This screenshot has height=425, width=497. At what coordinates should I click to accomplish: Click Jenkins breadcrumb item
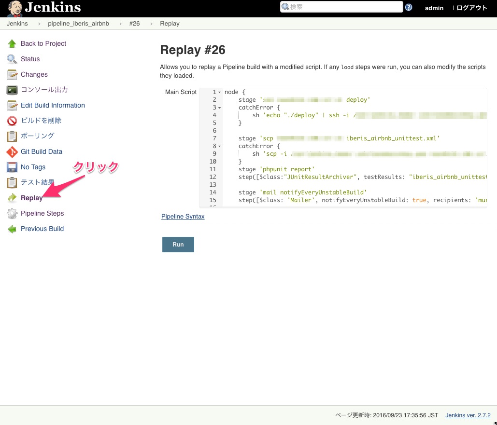(x=17, y=24)
